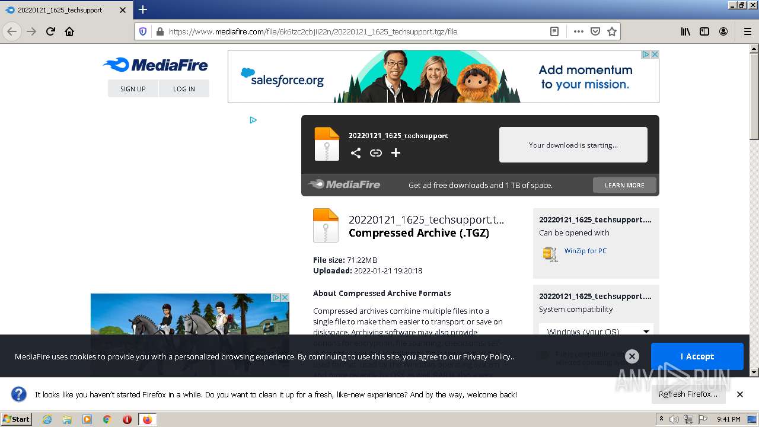Open the WinZip for PC link
Viewport: 759px width, 427px height.
point(585,251)
